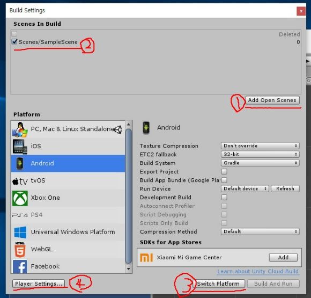Click the platform list scrollbar thumb
This screenshot has height=298, width=311.
tap(129, 197)
